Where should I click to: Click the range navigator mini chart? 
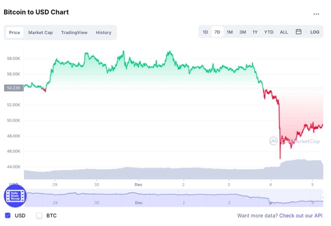point(174,198)
